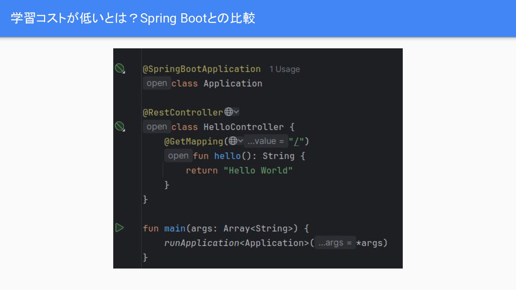Click the globe icon after @RestController
This screenshot has width=516, height=290.
(x=229, y=112)
